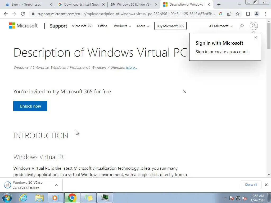271x203 pixels.
Task: Open site search magnifier
Action: [x=241, y=26]
